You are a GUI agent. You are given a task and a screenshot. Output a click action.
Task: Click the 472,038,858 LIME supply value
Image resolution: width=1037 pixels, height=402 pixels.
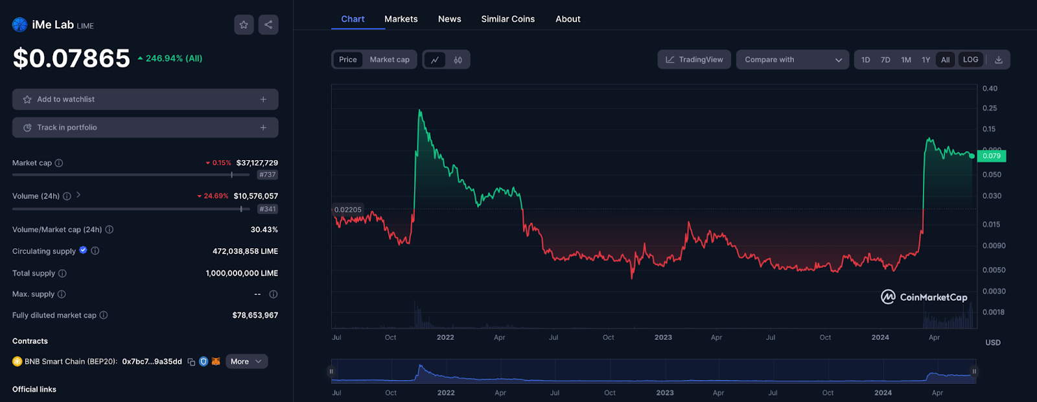coord(246,252)
